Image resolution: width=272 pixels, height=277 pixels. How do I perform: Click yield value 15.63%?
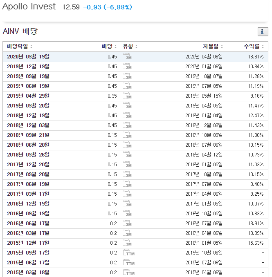click(x=256, y=243)
